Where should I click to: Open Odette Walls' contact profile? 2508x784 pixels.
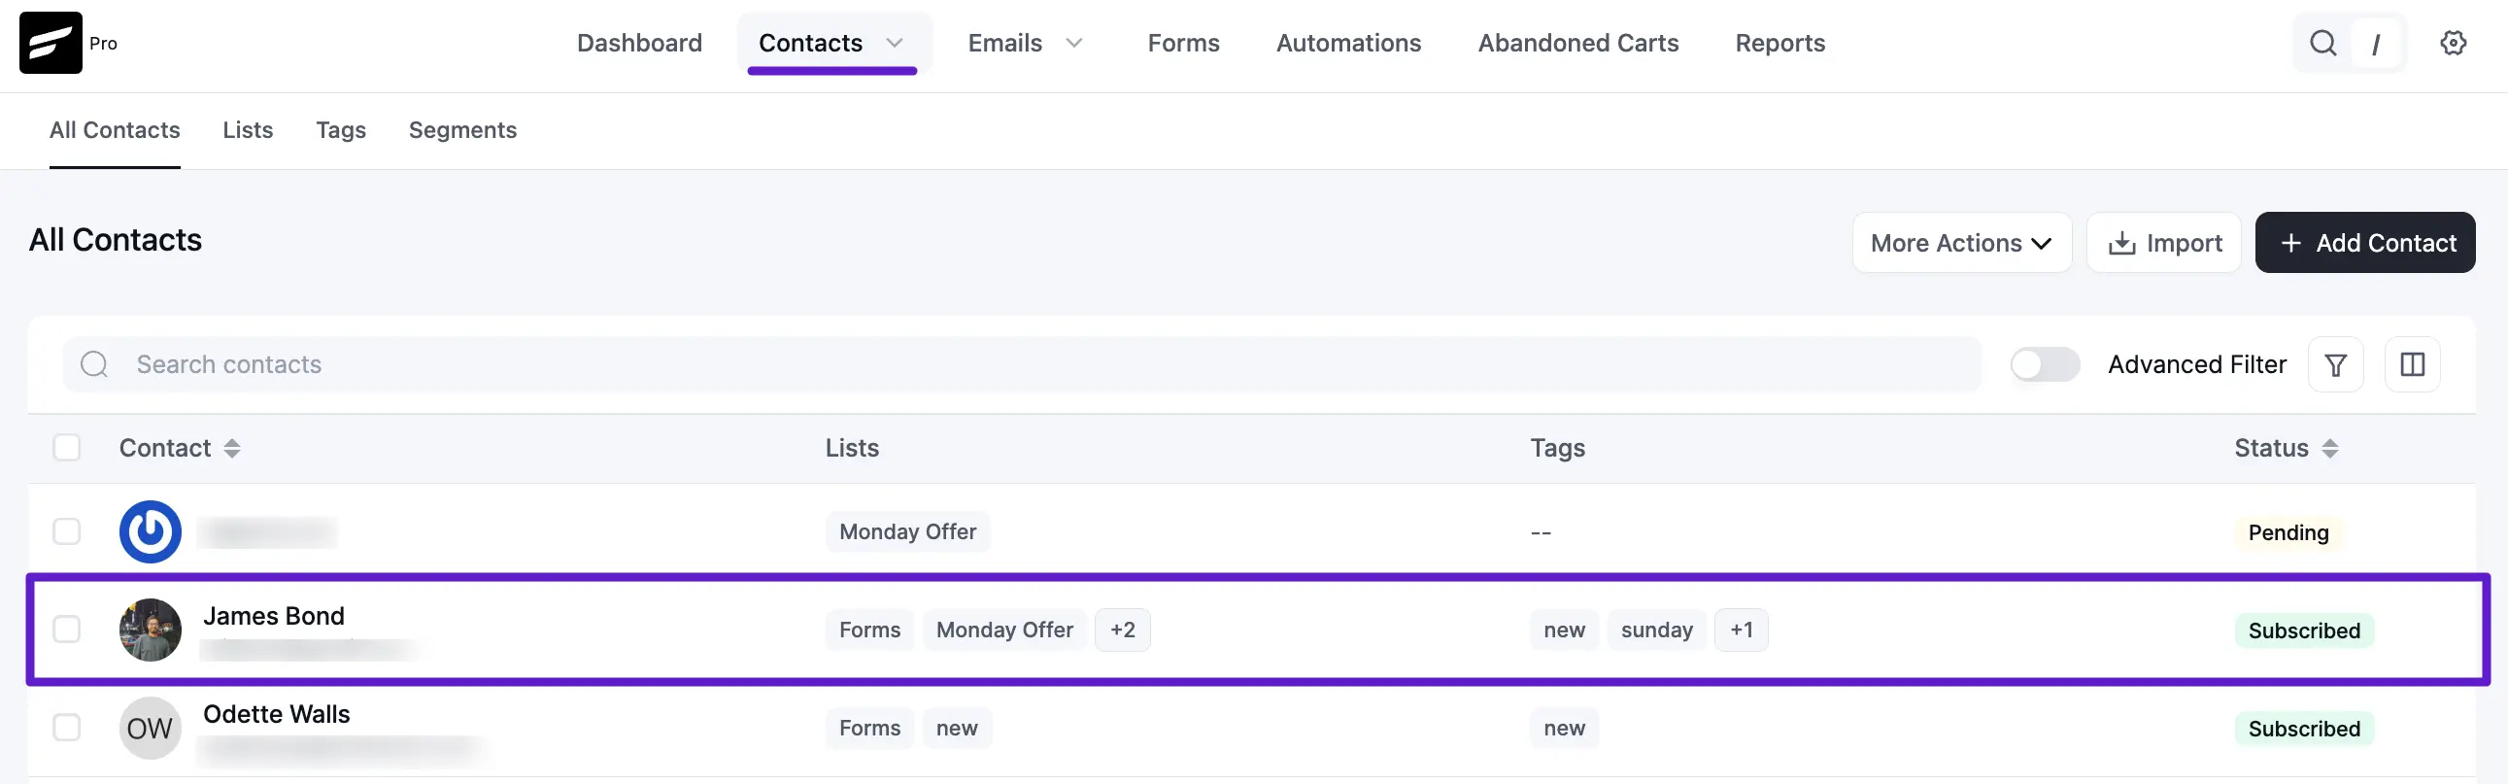click(277, 714)
